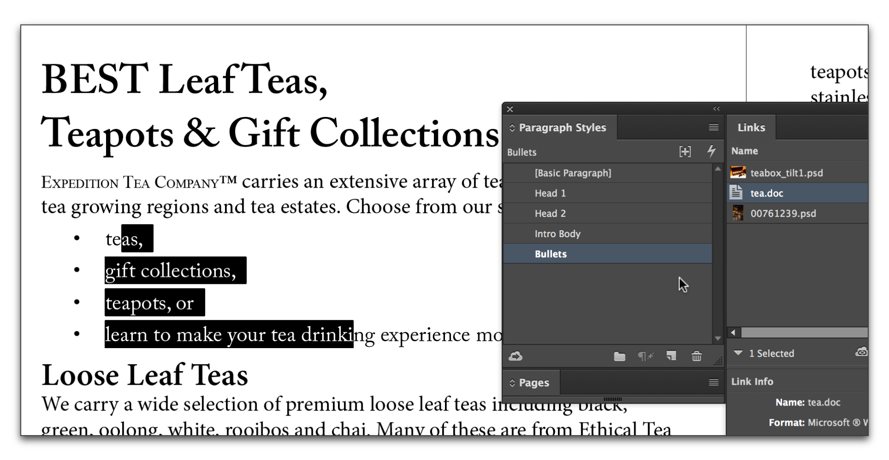Click the 00761239.psd thumbnail icon
Image resolution: width=889 pixels, height=460 pixels.
pyautogui.click(x=738, y=213)
